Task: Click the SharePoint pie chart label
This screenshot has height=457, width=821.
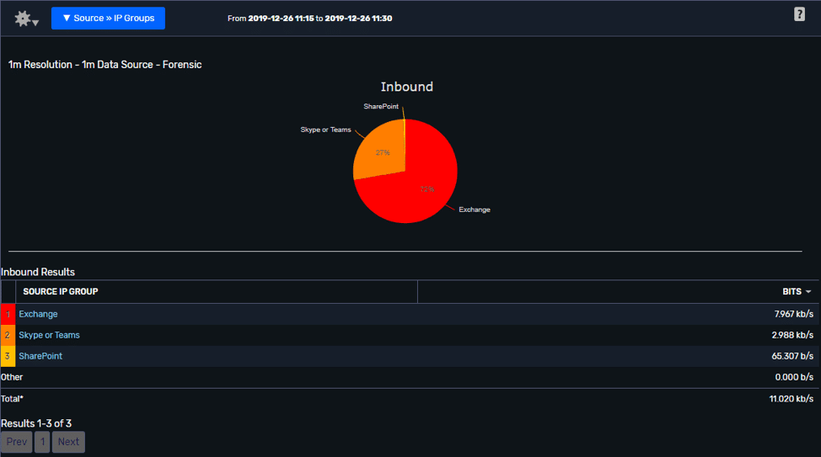Action: point(381,106)
